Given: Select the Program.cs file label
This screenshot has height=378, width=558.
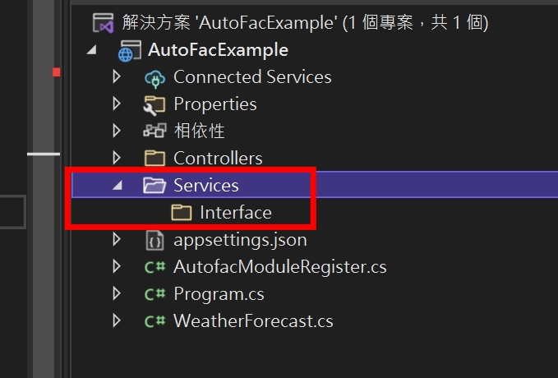Looking at the screenshot, I should (219, 294).
